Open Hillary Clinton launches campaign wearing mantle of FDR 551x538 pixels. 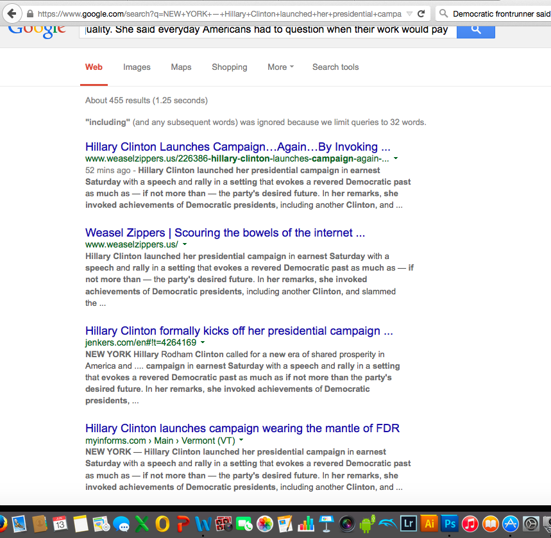[x=242, y=428]
